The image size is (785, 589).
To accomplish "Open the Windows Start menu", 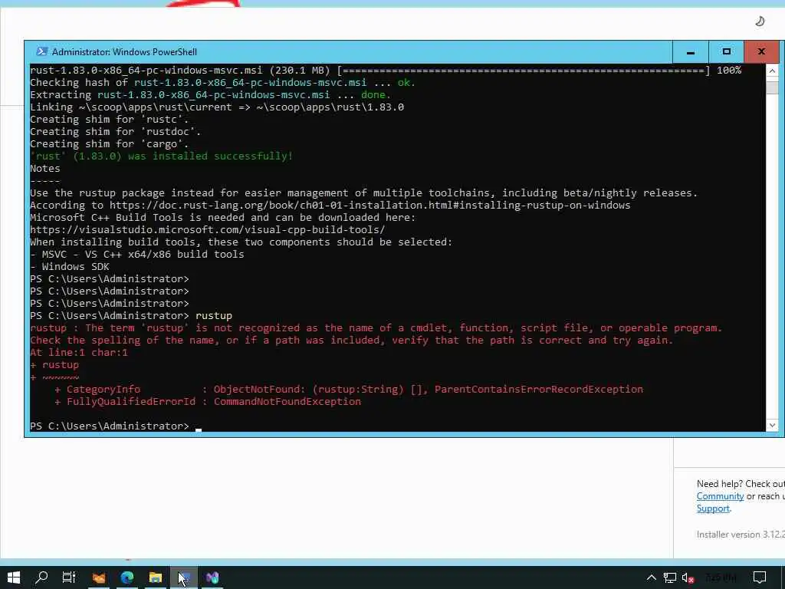I will (14, 577).
